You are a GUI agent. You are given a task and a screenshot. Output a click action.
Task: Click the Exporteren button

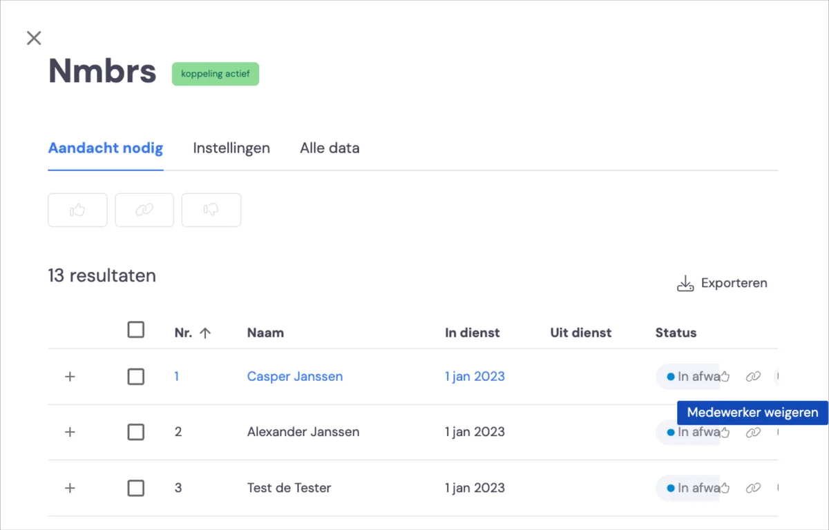tap(722, 283)
